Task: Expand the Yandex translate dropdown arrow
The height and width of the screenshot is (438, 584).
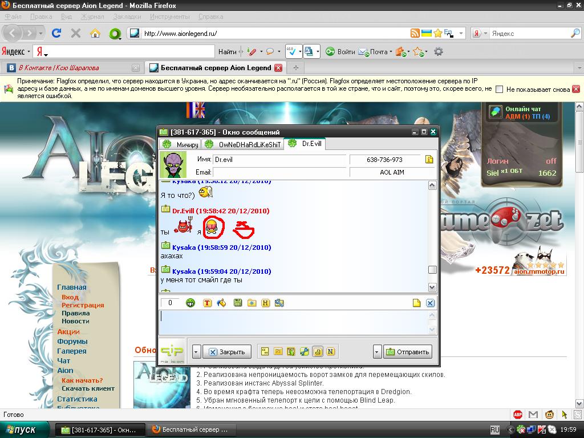Action: (318, 52)
